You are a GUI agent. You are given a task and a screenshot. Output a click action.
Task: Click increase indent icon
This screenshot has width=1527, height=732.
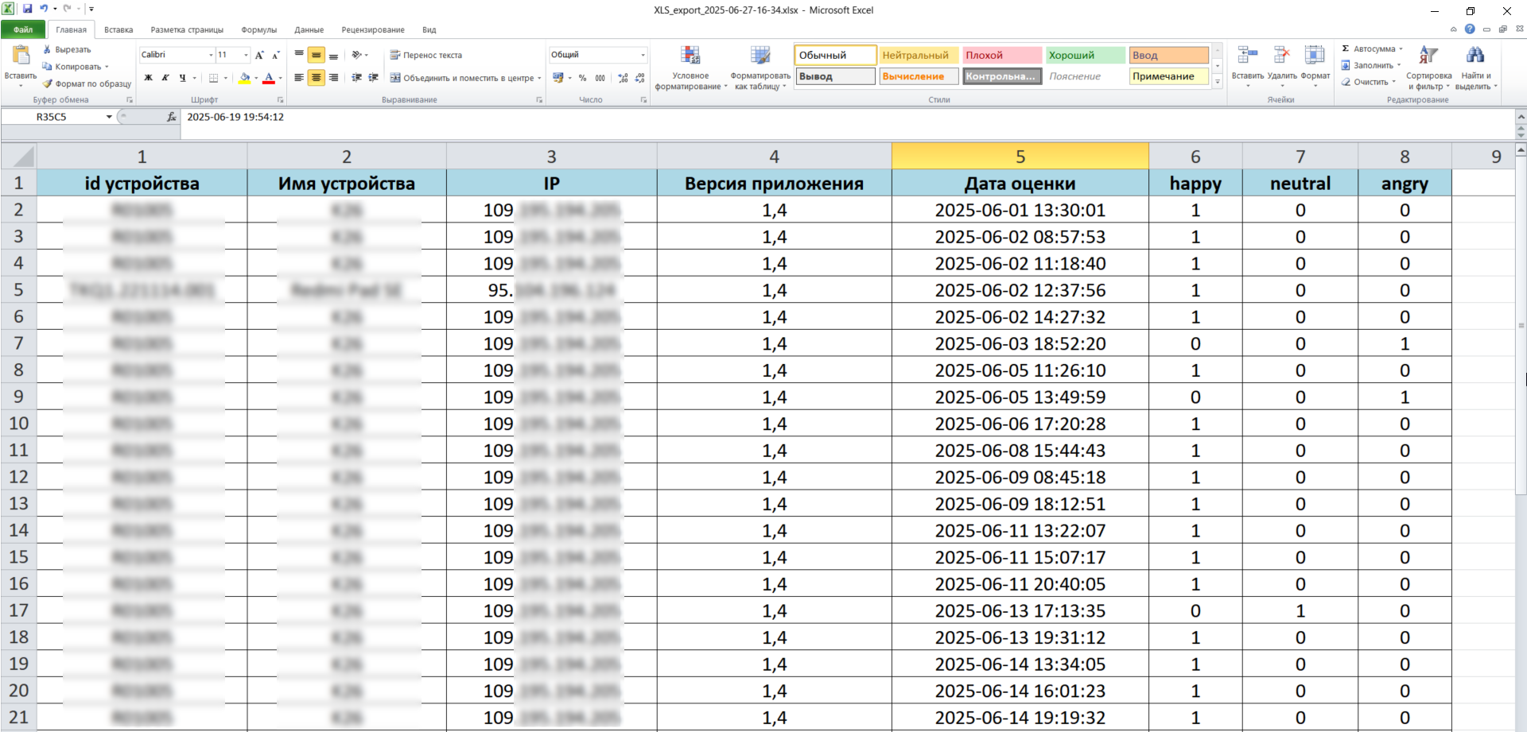tap(374, 78)
